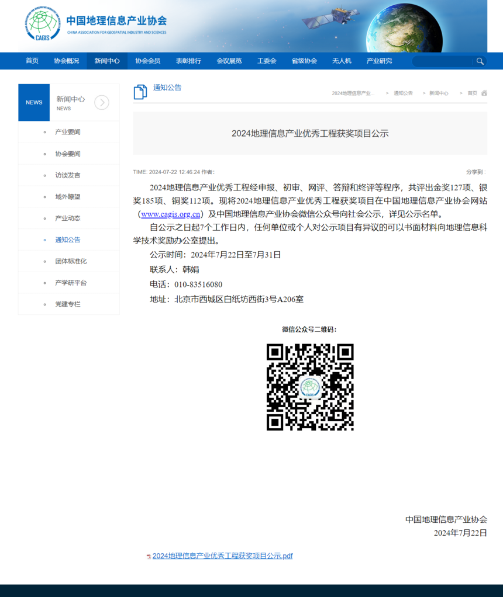
Task: Click the 微信公众号二维码 caption
Action: click(309, 329)
